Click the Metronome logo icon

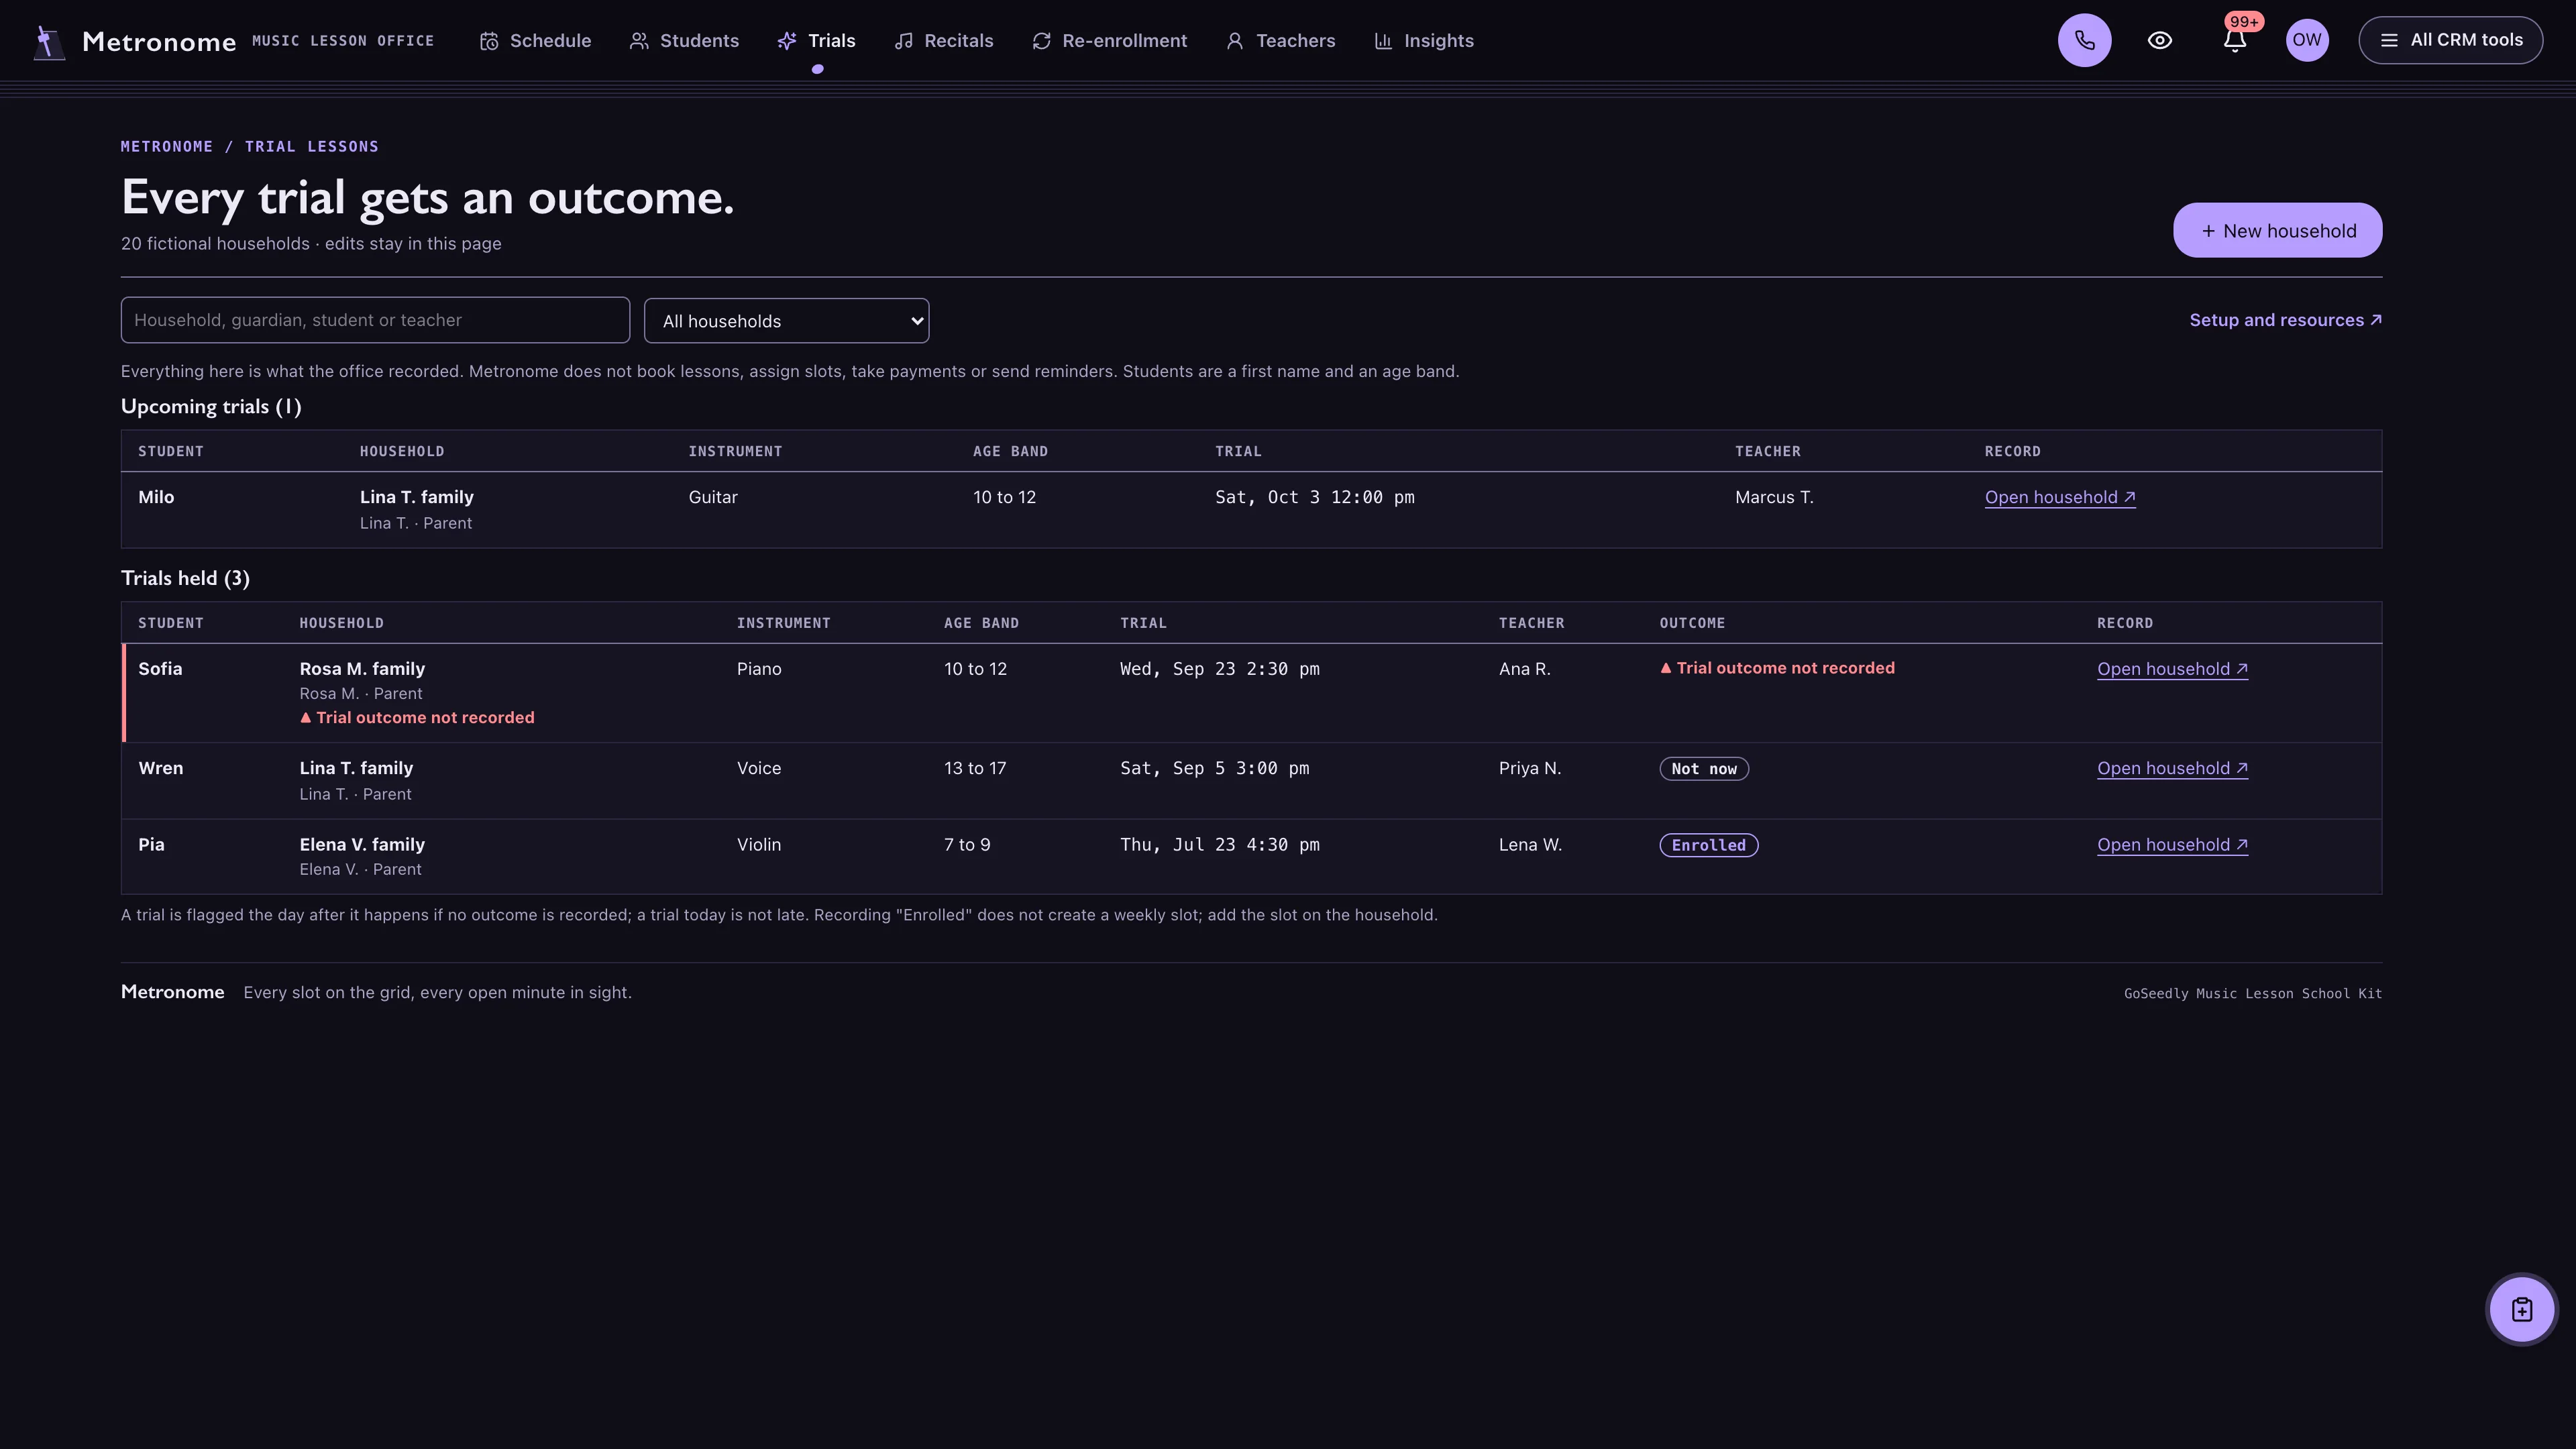coord(48,42)
